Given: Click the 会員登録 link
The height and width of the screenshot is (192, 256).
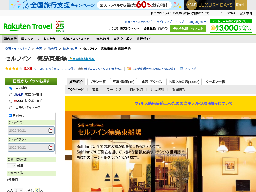Looking at the screenshot, I should [150, 28].
